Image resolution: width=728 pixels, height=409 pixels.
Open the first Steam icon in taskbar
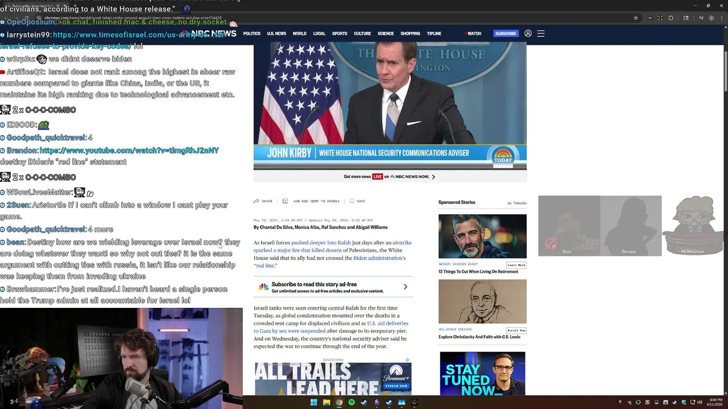tap(364, 403)
